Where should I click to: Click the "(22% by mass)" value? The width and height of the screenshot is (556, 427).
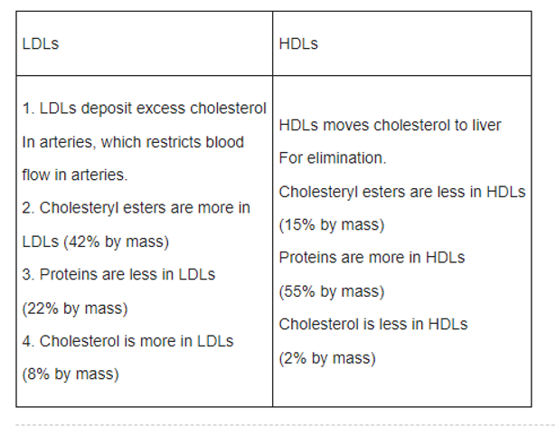75,308
